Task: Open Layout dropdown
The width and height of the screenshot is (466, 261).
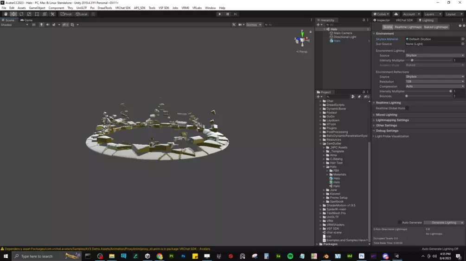Action: (x=453, y=14)
